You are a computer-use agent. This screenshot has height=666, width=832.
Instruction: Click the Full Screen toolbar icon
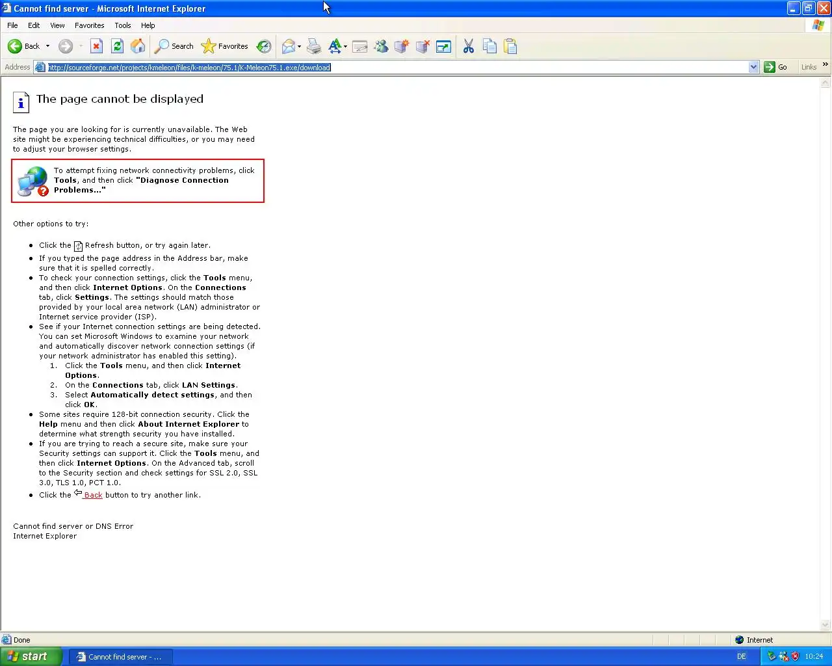444,46
